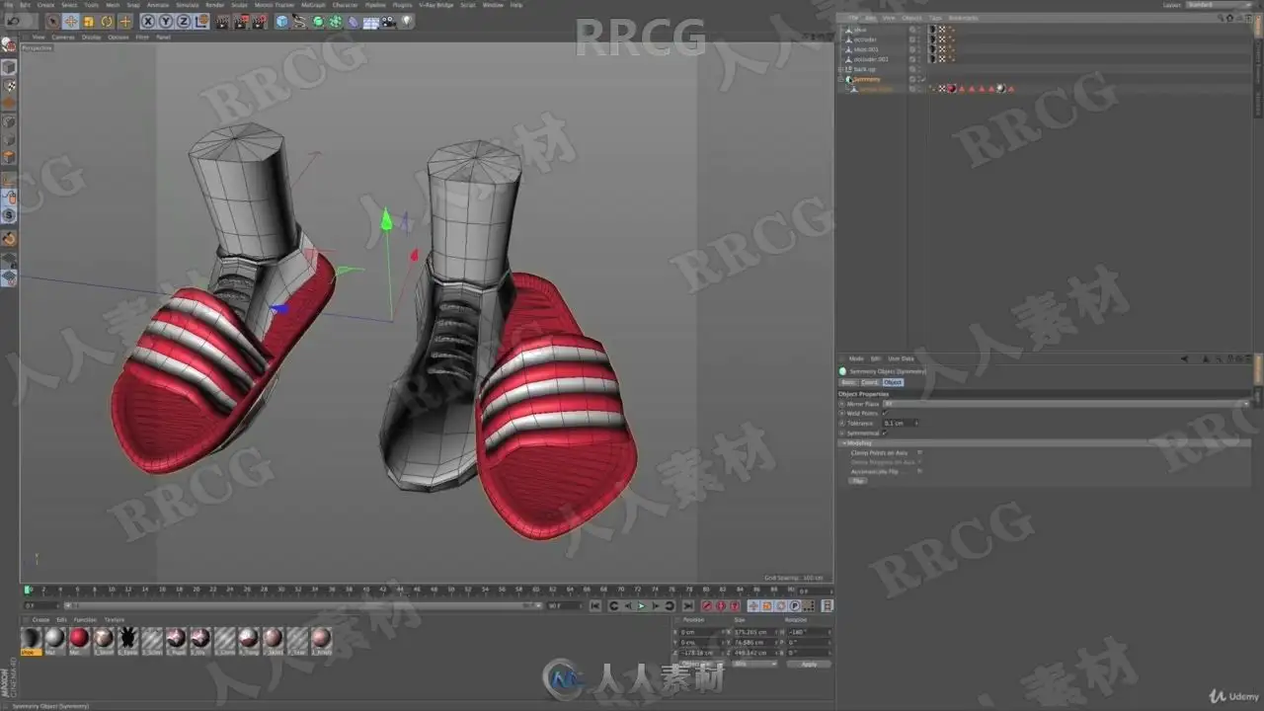The height and width of the screenshot is (711, 1264).
Task: Open the Create menu in menu bar
Action: coord(45,5)
